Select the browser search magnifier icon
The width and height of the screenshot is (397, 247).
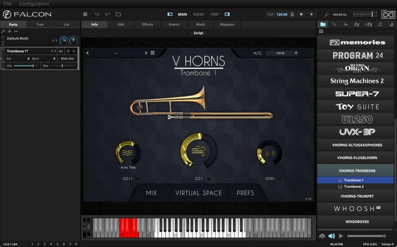334,24
